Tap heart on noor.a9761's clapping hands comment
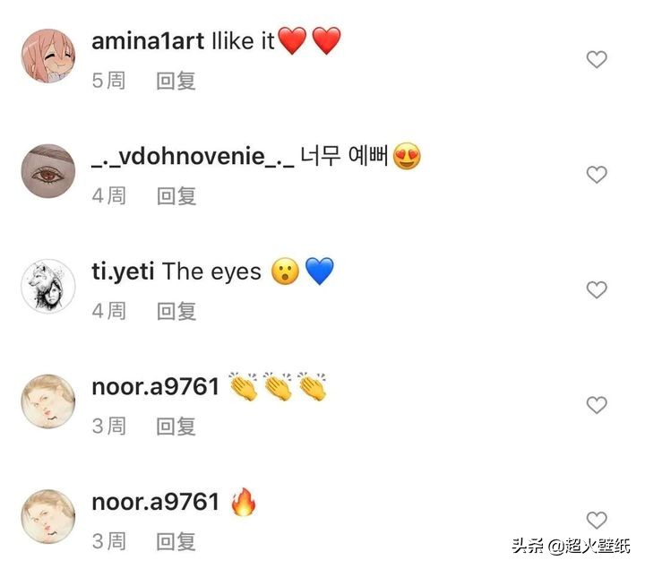Image resolution: width=645 pixels, height=569 pixels. click(596, 405)
